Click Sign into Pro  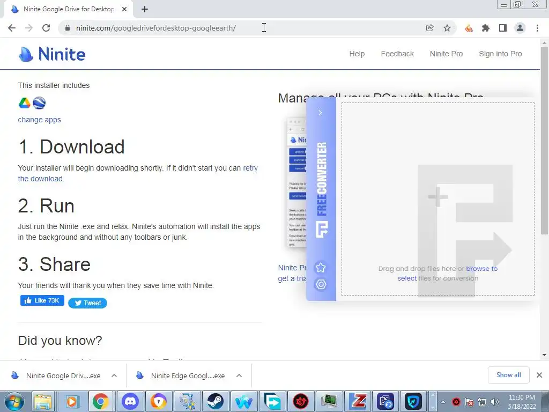(500, 54)
